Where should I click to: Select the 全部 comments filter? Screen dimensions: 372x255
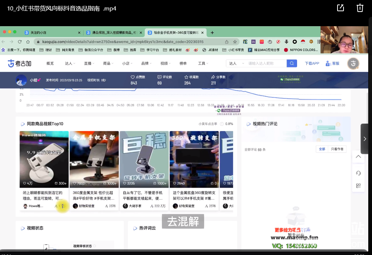322,149
